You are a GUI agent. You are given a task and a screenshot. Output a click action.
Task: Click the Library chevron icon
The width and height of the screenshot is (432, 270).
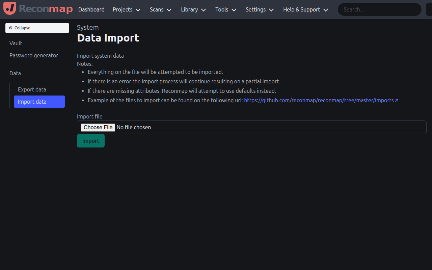pos(204,10)
